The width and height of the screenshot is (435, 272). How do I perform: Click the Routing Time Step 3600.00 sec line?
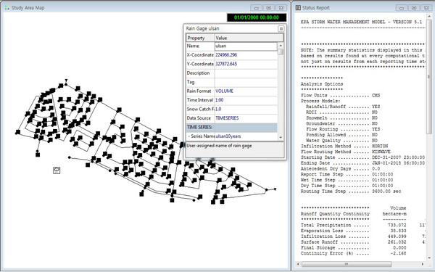(x=351, y=191)
